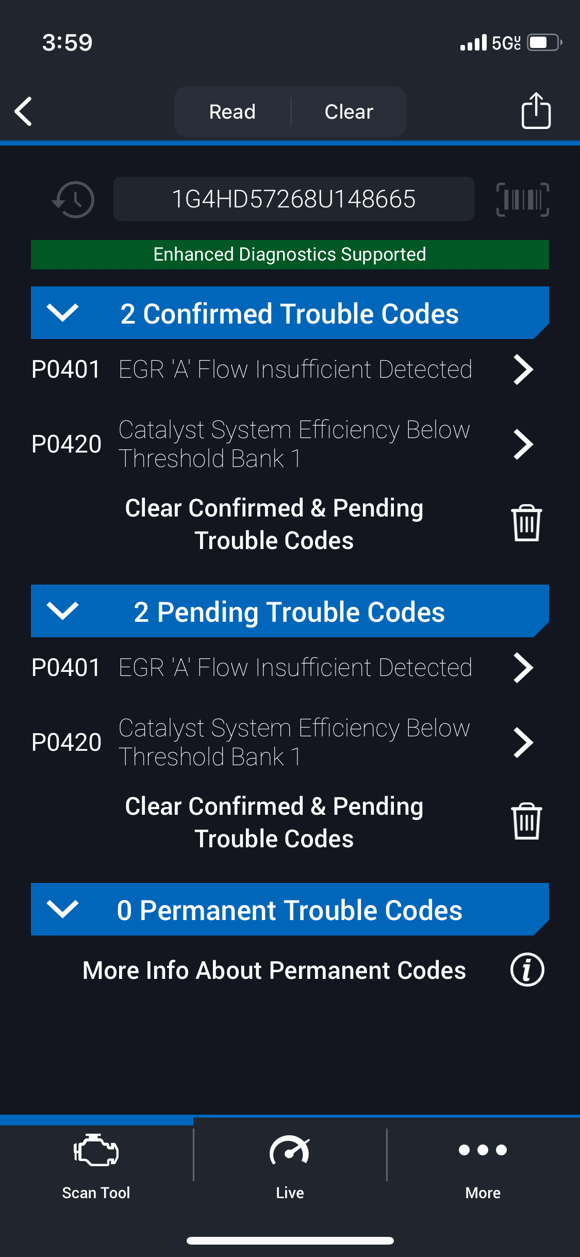Collapse the Permanent Trouble Codes section
The width and height of the screenshot is (580, 1257).
(x=63, y=909)
